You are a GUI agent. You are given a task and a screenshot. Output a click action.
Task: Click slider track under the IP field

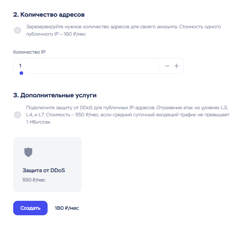[x=96, y=73]
